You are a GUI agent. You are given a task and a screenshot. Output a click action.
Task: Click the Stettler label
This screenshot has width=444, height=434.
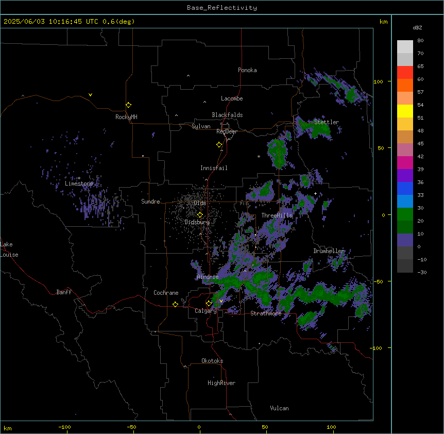click(x=327, y=122)
